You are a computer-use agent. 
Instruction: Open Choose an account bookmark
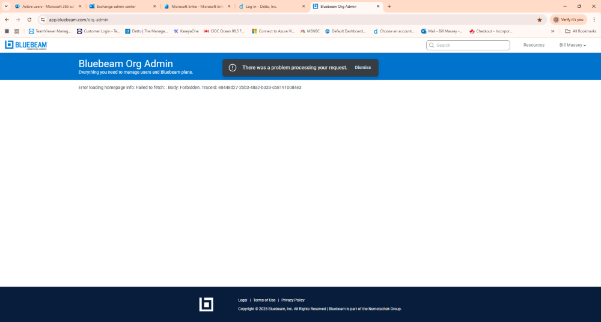[394, 31]
